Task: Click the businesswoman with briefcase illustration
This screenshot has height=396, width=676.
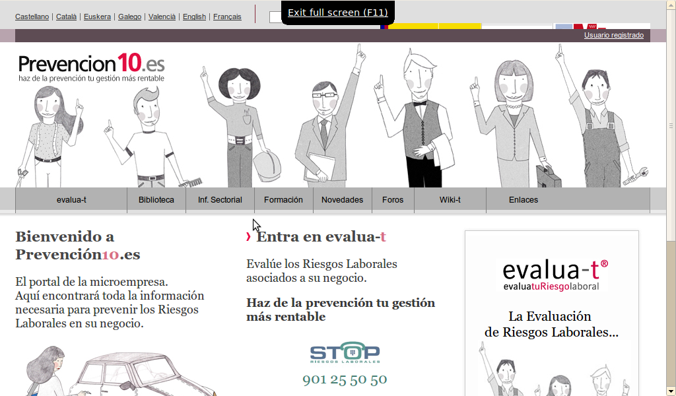Action: pos(515,125)
